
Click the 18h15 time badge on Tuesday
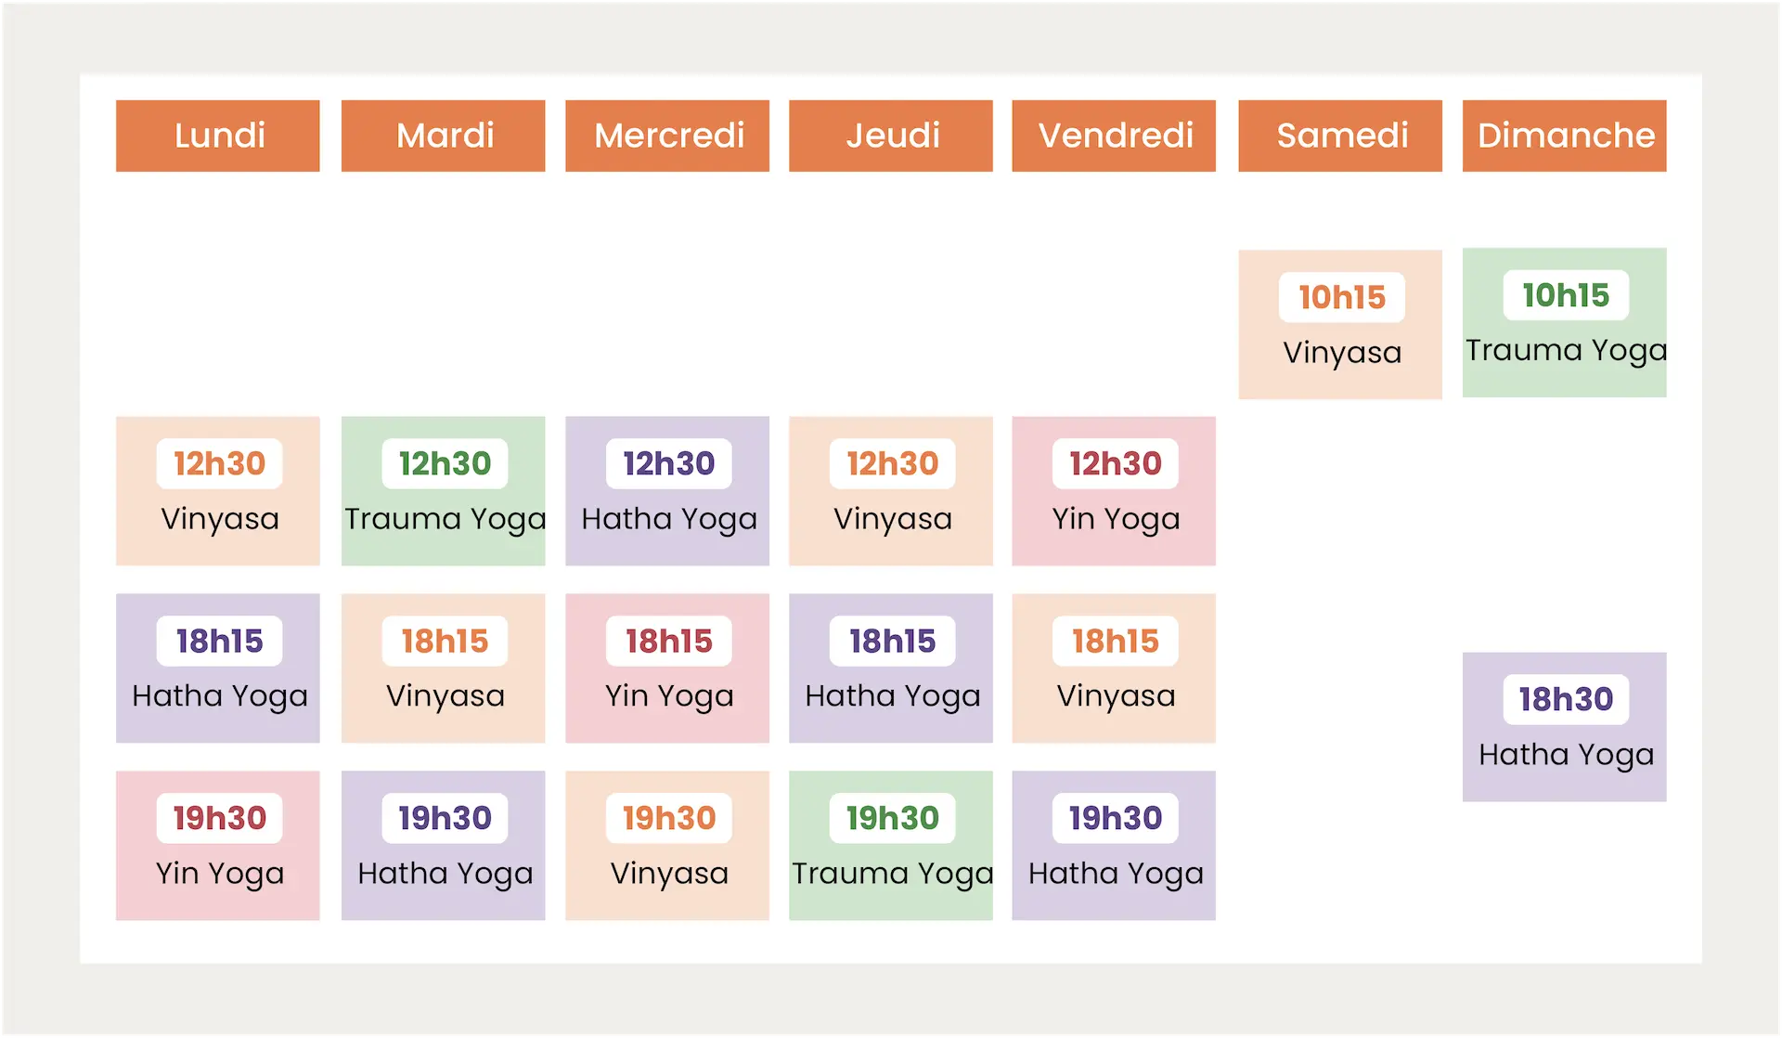(x=445, y=641)
